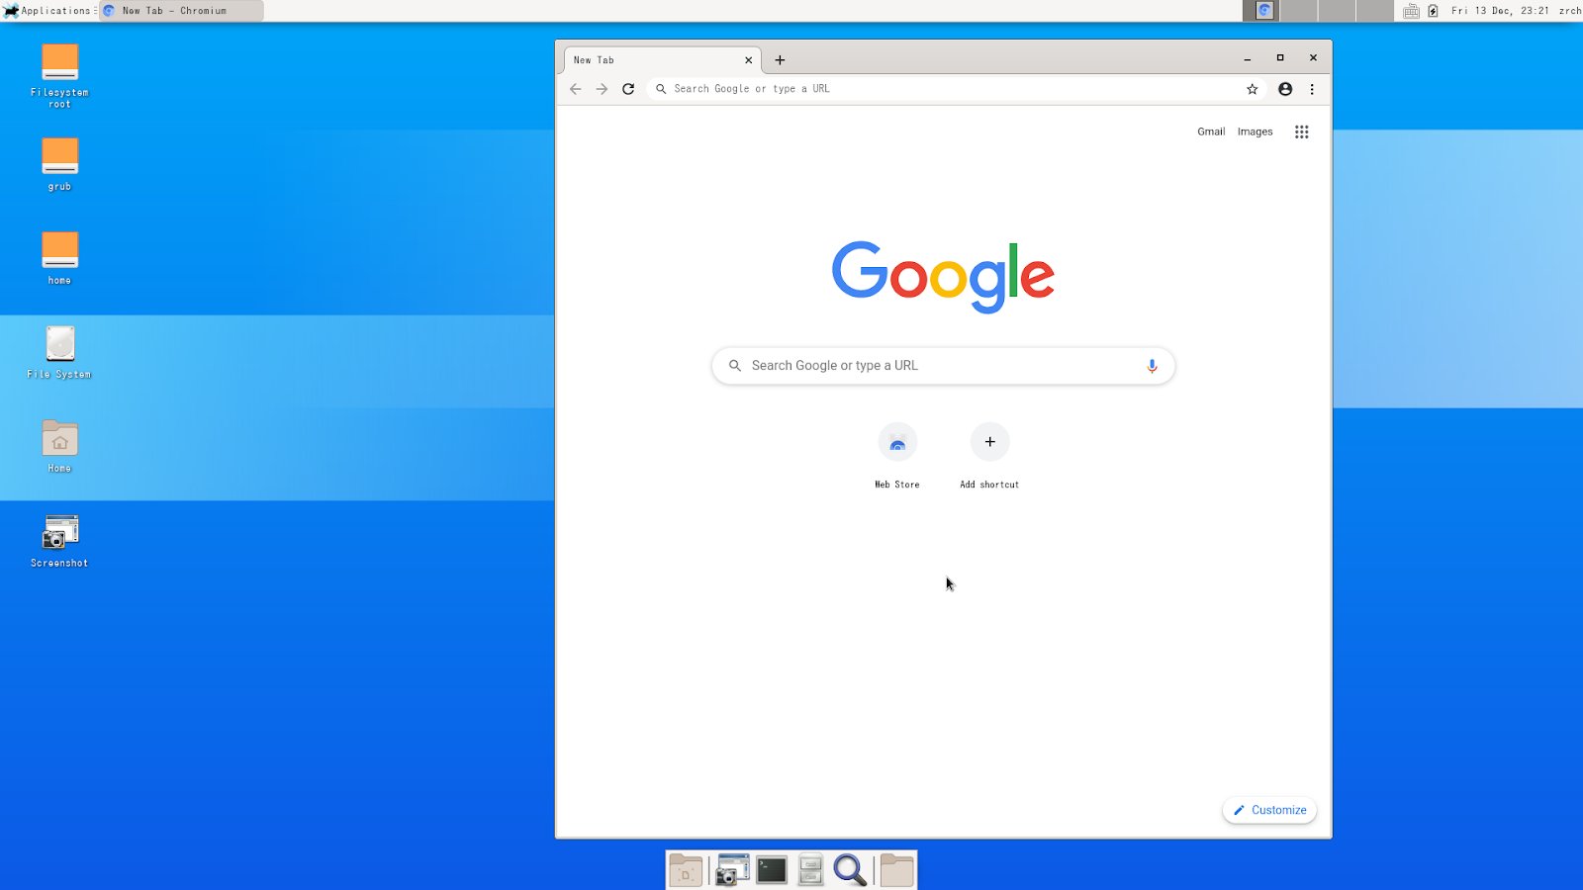The height and width of the screenshot is (890, 1583).
Task: Open the file manager cabinet icon
Action: (x=809, y=869)
